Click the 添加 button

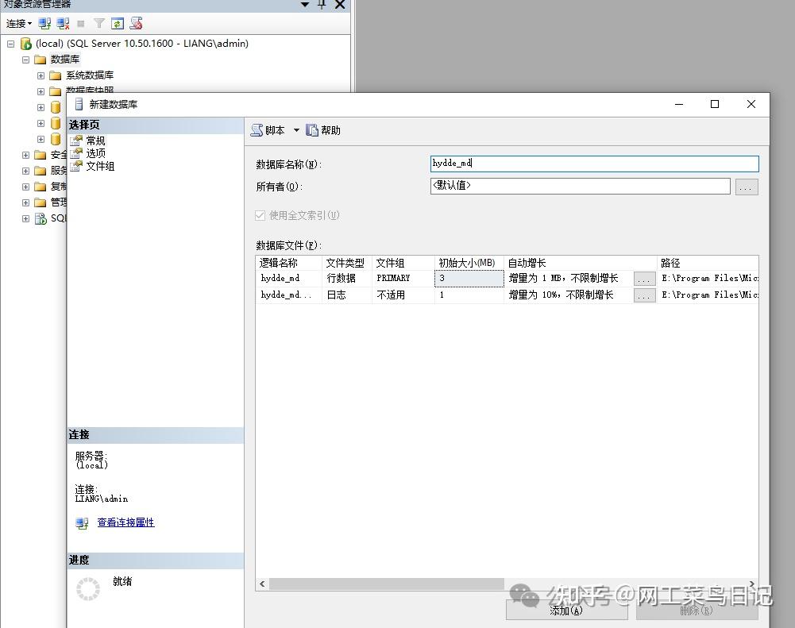click(565, 610)
